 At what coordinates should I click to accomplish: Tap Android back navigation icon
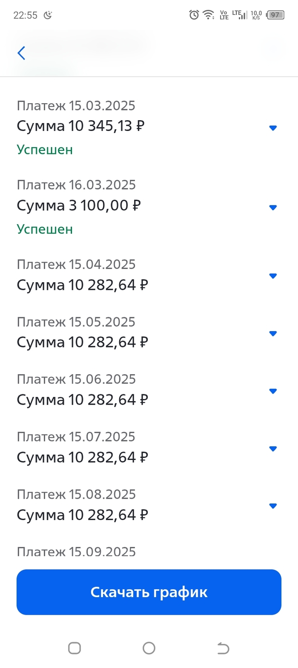click(x=223, y=648)
